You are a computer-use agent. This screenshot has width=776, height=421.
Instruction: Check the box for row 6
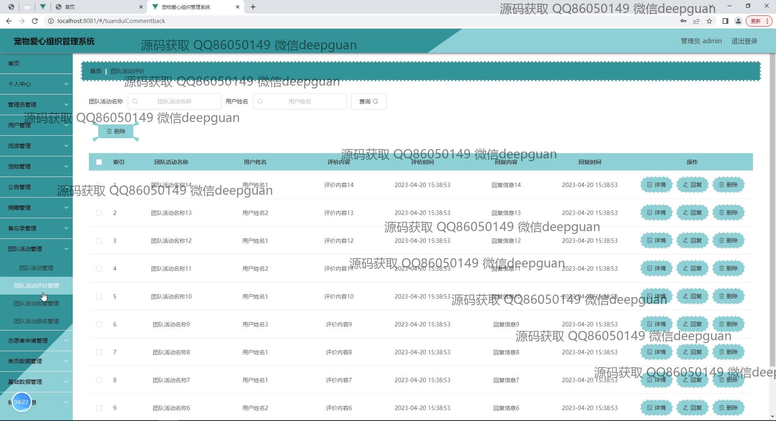point(99,324)
